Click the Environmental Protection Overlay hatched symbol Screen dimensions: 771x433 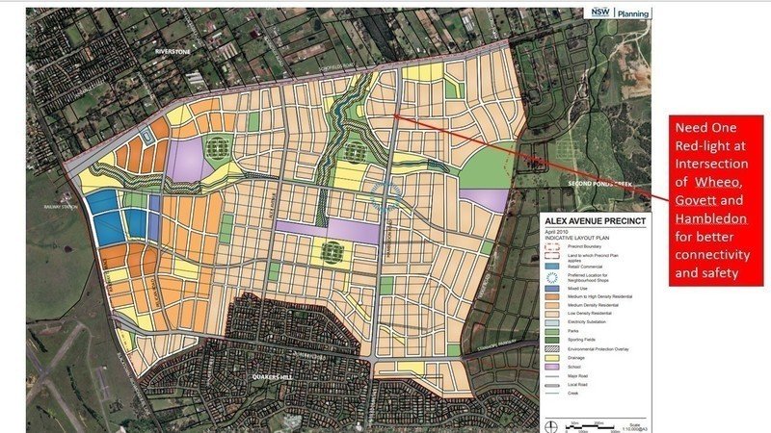pos(552,348)
